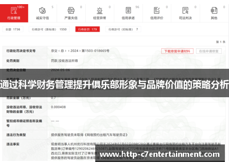Click the 下载修复申请材料 button

[177, 51]
